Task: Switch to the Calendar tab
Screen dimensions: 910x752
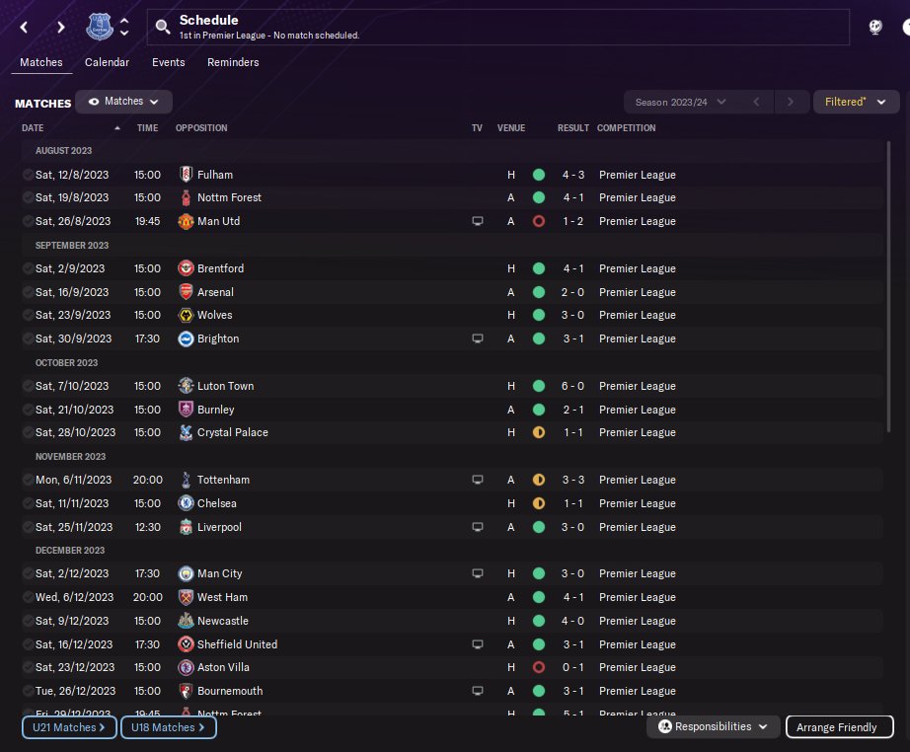Action: [107, 62]
